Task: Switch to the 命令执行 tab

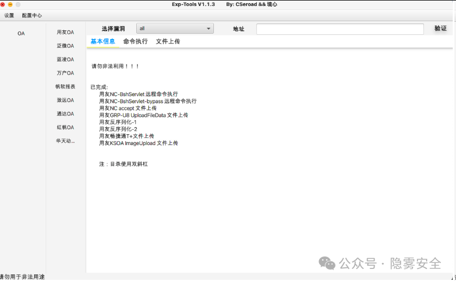Action: 135,42
